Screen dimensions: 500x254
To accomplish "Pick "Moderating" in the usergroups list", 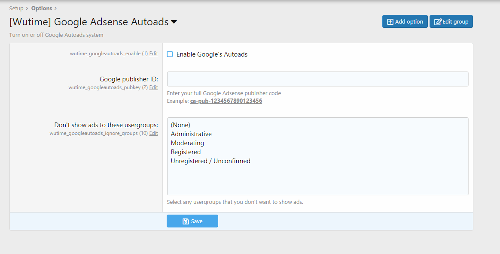I will tap(187, 143).
